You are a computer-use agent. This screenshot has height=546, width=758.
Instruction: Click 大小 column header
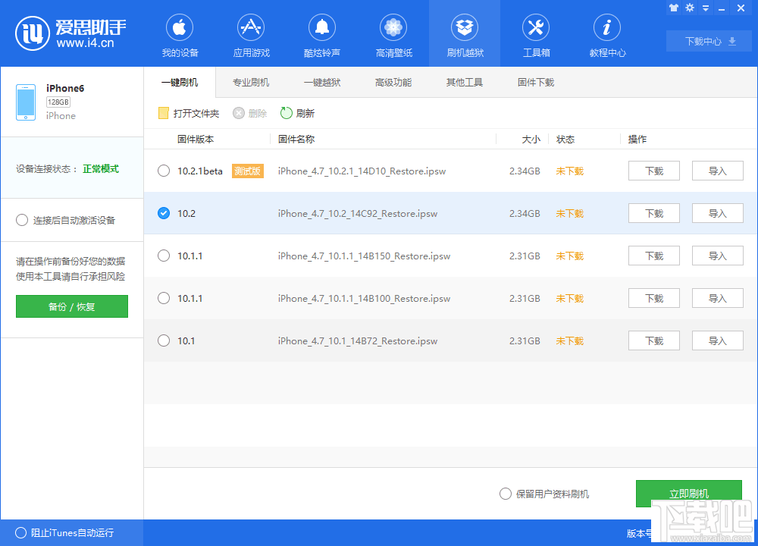[x=531, y=140]
